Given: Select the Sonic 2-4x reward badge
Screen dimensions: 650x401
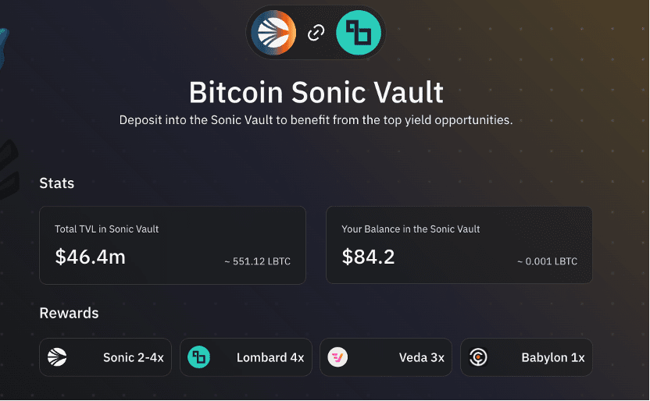Looking at the screenshot, I should [105, 357].
